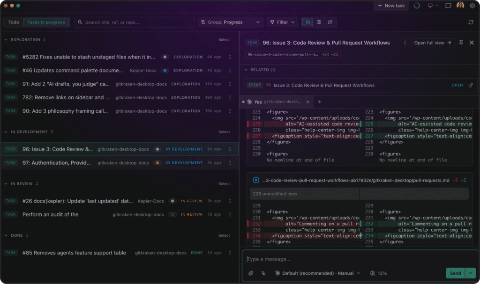The image size is (480, 284).
Task: Collapse the In Review group
Action: click(x=6, y=183)
